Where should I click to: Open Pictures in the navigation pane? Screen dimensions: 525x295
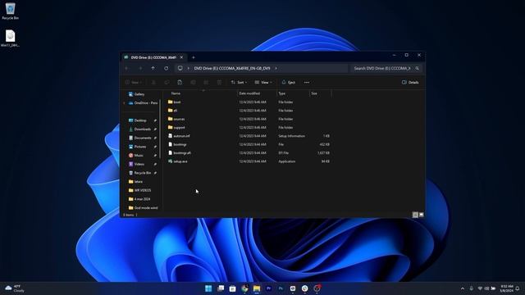coord(137,147)
